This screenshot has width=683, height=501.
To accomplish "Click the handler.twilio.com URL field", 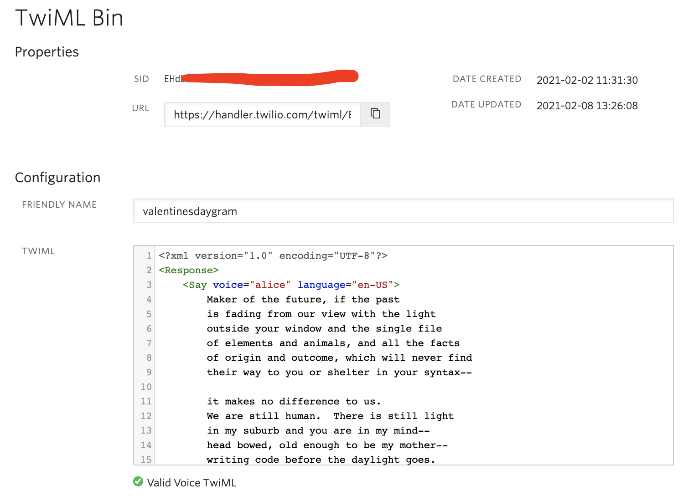I will [262, 115].
